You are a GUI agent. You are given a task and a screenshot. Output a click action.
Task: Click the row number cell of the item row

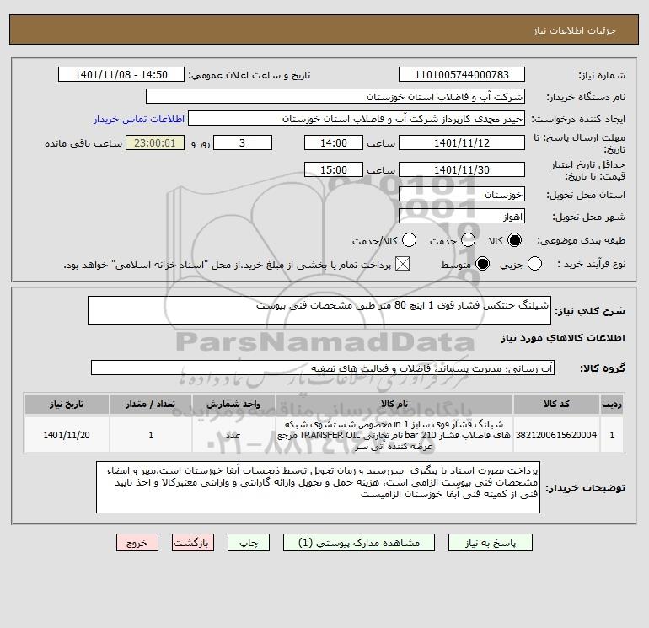click(612, 435)
